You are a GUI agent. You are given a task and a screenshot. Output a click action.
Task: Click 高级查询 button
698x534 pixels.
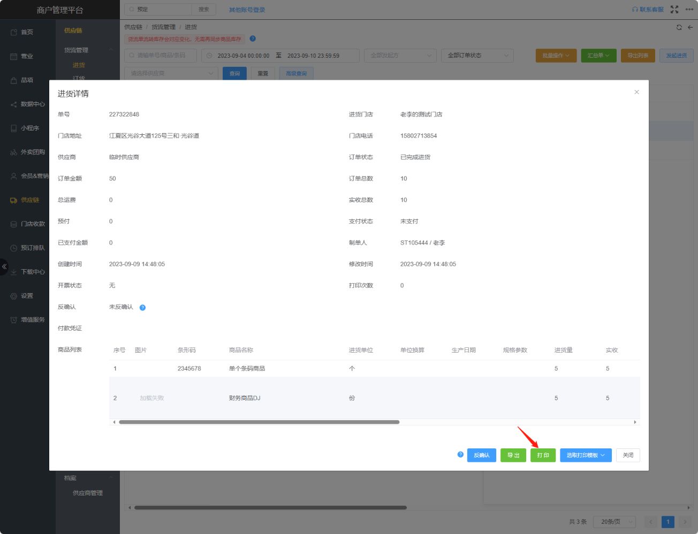[x=296, y=73]
